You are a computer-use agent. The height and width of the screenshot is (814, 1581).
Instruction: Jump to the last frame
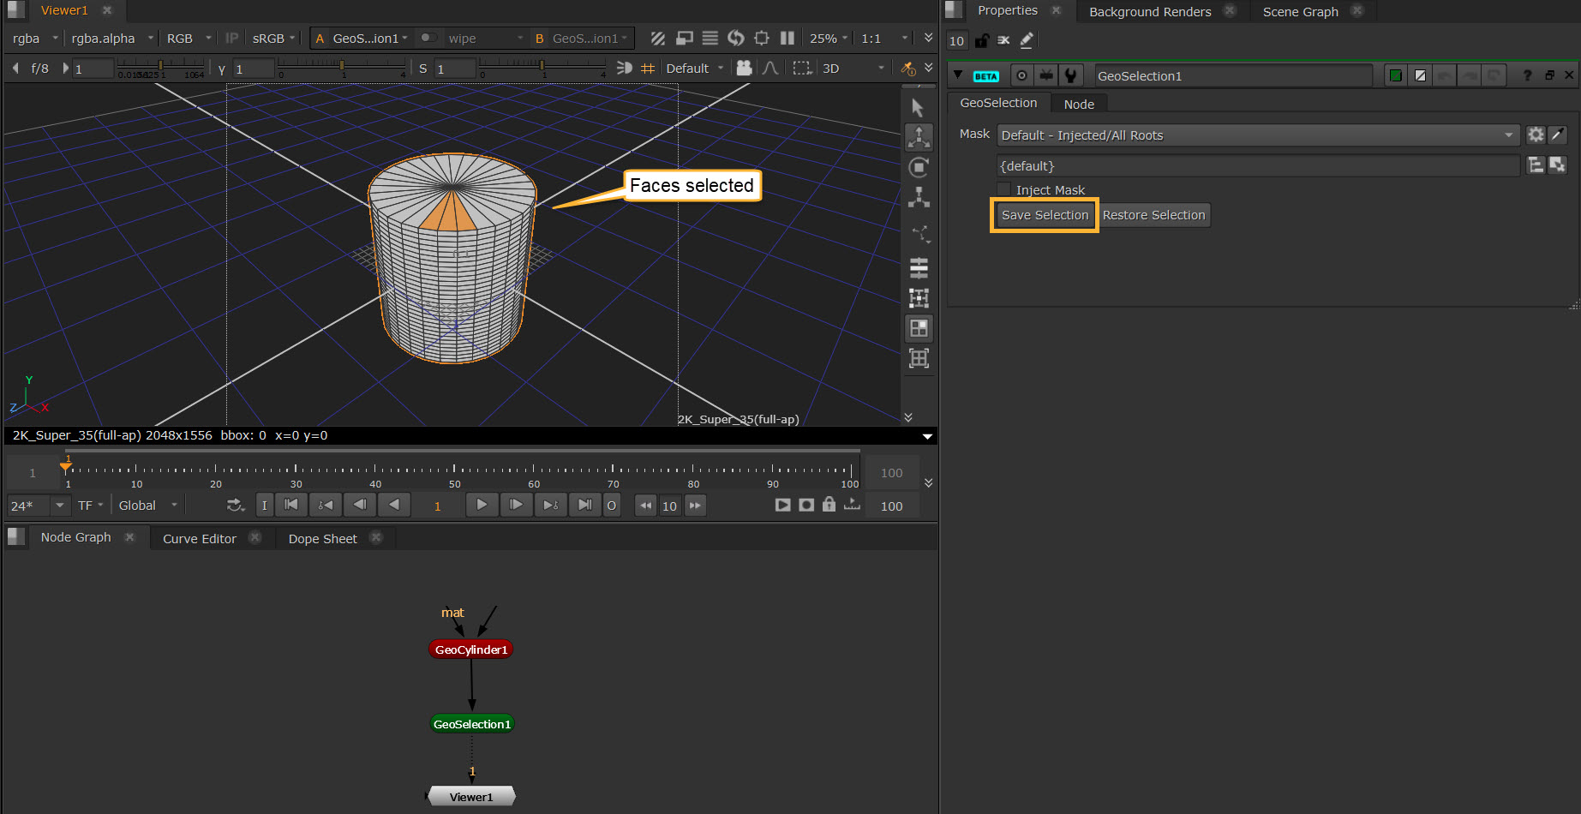(x=584, y=506)
